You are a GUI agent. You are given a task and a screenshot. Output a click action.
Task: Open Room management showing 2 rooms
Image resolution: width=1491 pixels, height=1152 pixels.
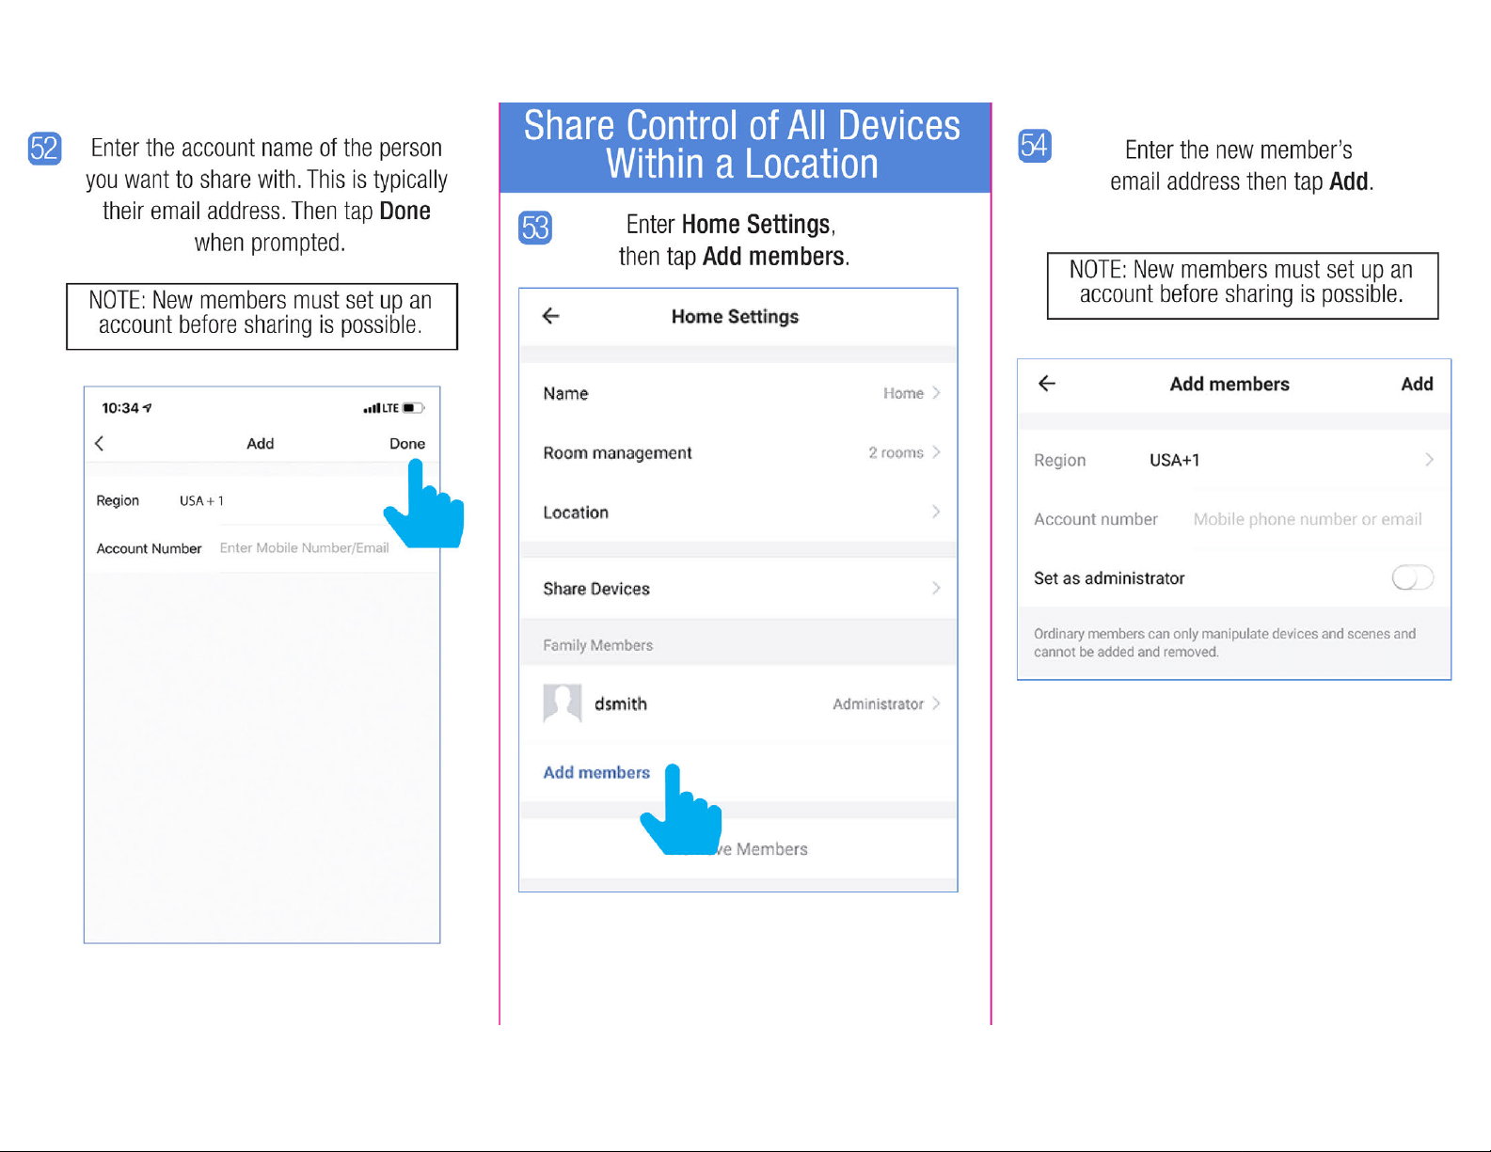(x=738, y=452)
